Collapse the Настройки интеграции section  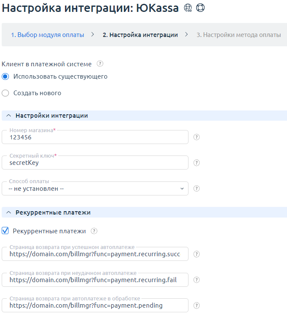coord(8,116)
